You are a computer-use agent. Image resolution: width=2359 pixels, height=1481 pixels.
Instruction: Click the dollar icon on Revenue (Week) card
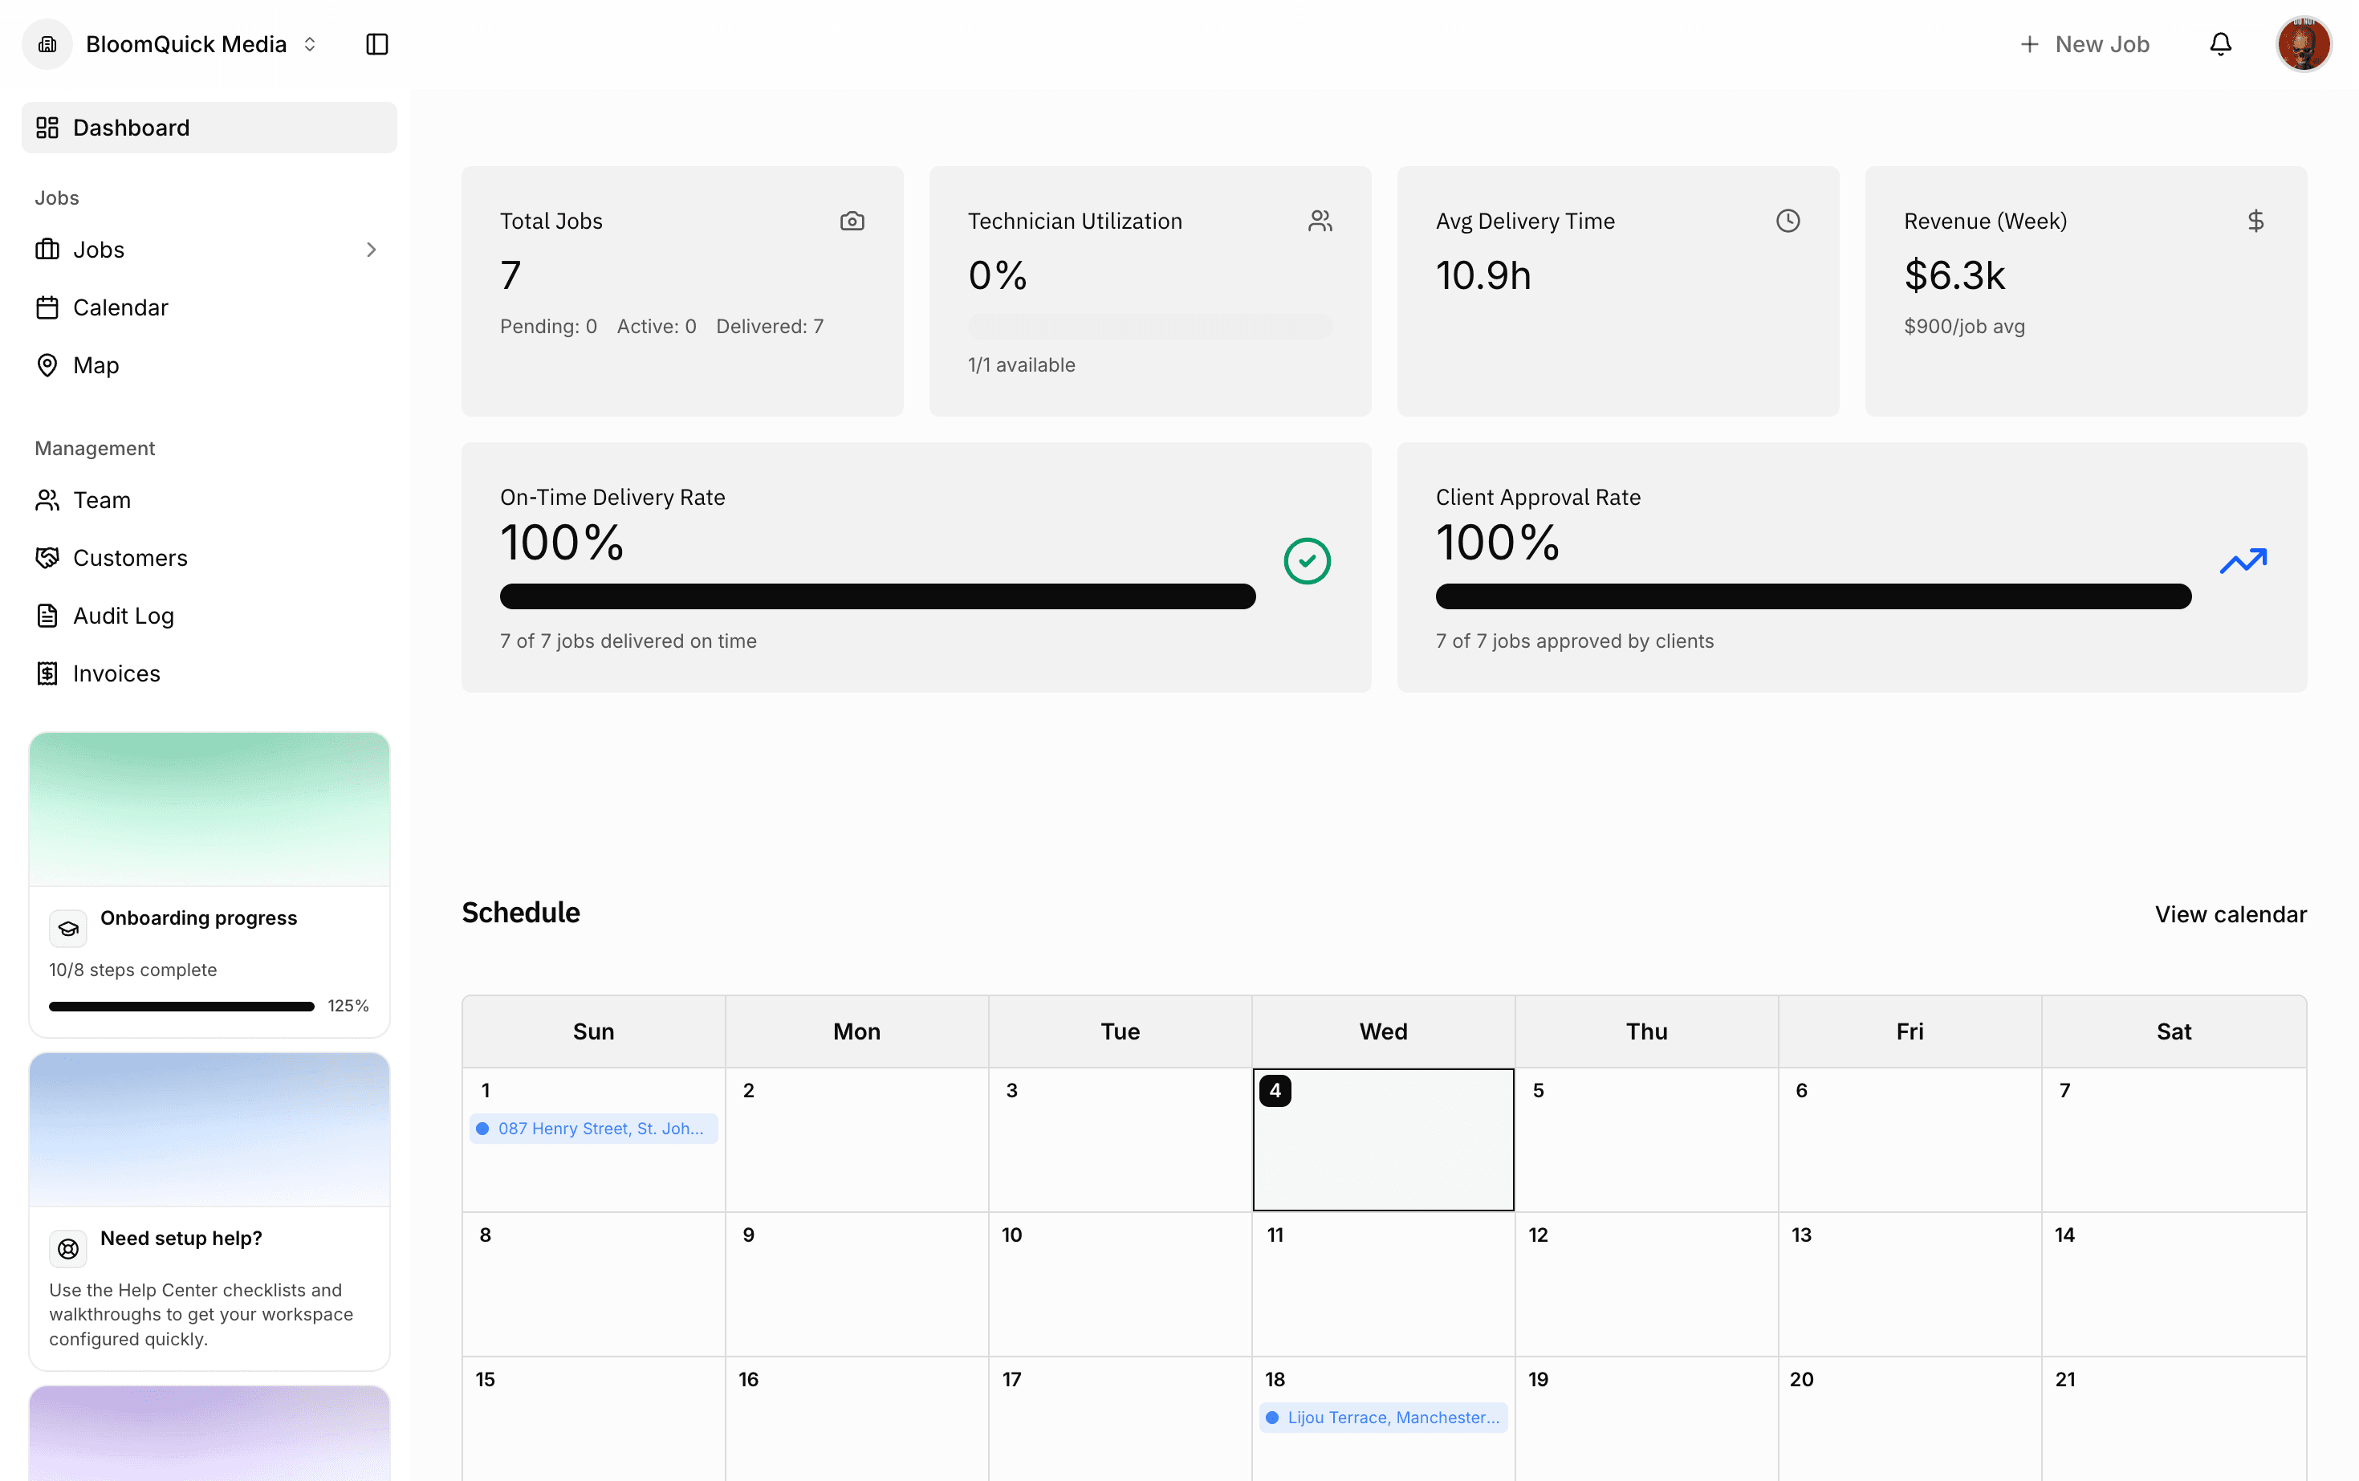pos(2255,221)
